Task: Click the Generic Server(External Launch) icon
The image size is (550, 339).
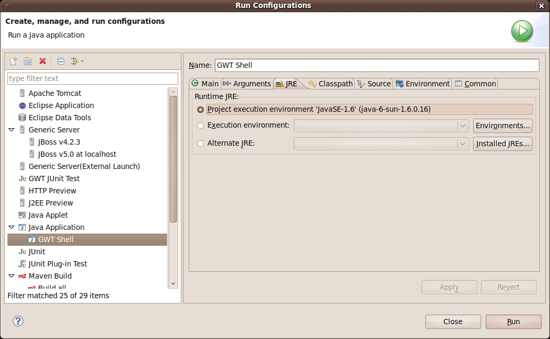Action: click(x=22, y=166)
